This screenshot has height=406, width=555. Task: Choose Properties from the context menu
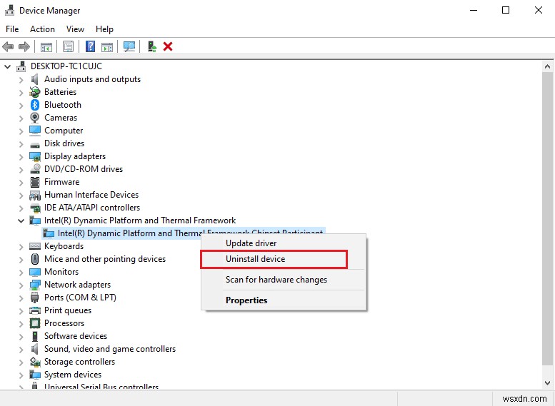click(x=284, y=300)
